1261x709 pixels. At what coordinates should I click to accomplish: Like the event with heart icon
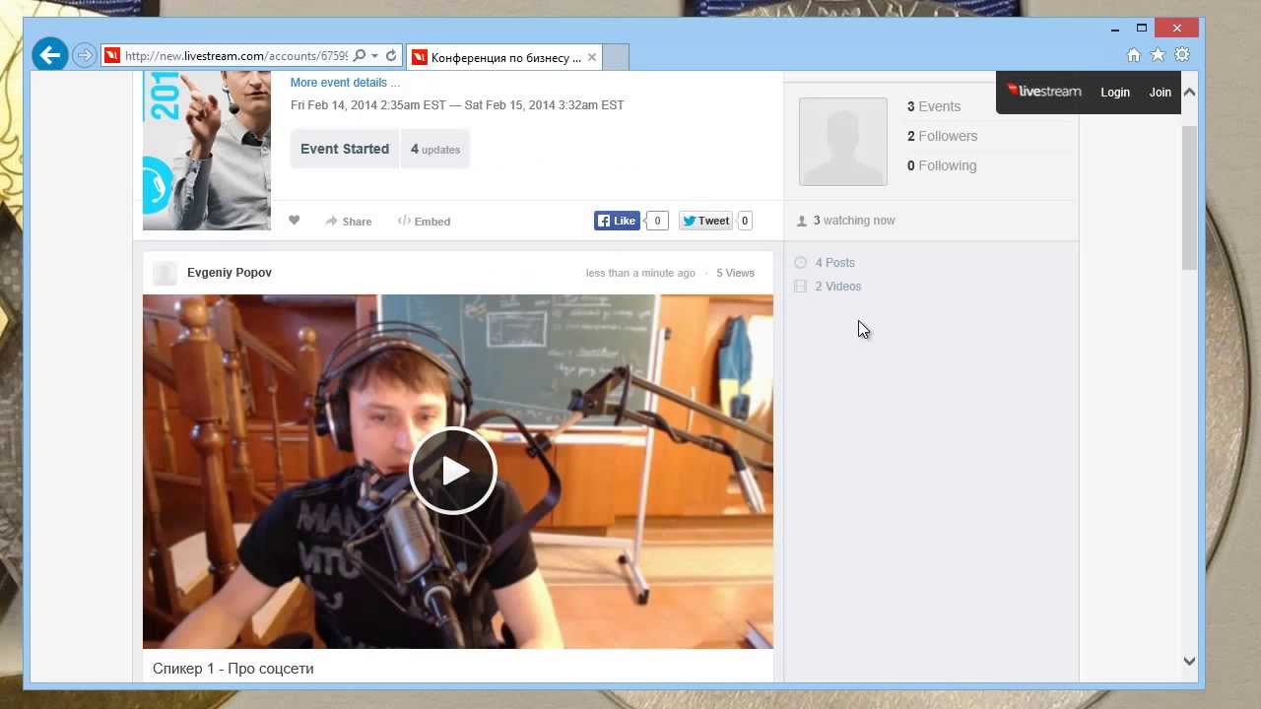[294, 221]
